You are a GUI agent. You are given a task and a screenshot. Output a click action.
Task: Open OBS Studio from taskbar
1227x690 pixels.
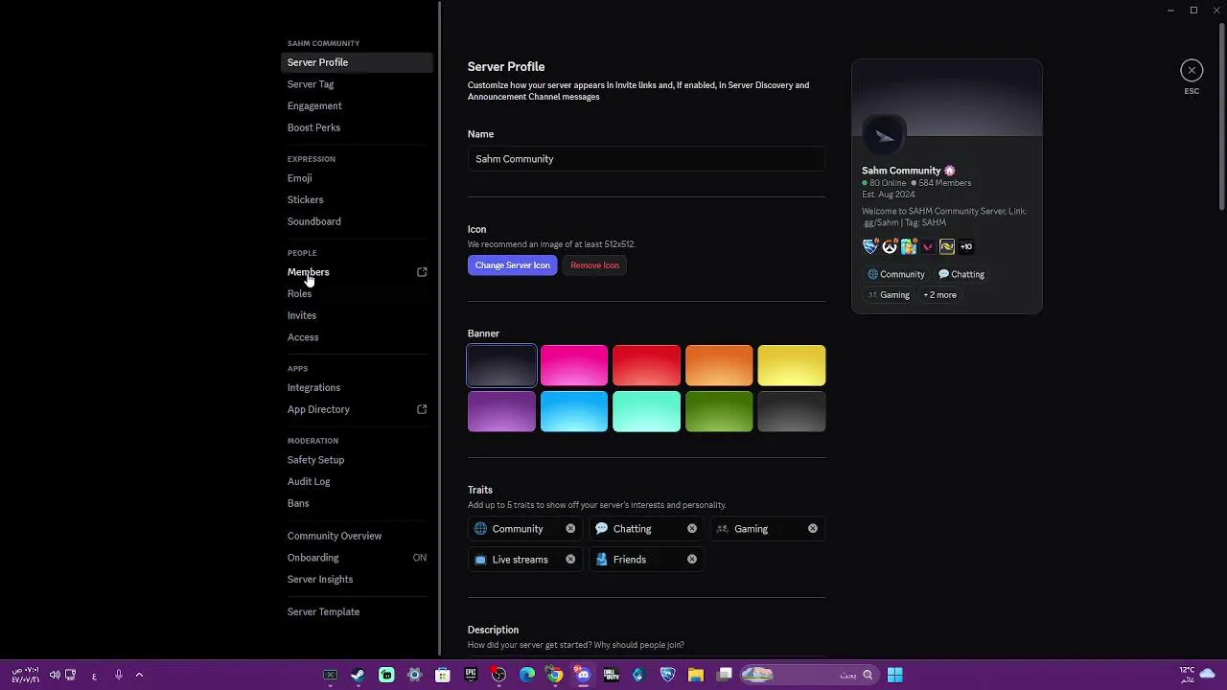(x=498, y=675)
